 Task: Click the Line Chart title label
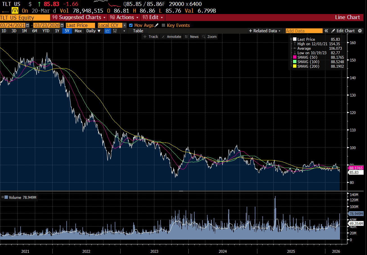tap(347, 17)
